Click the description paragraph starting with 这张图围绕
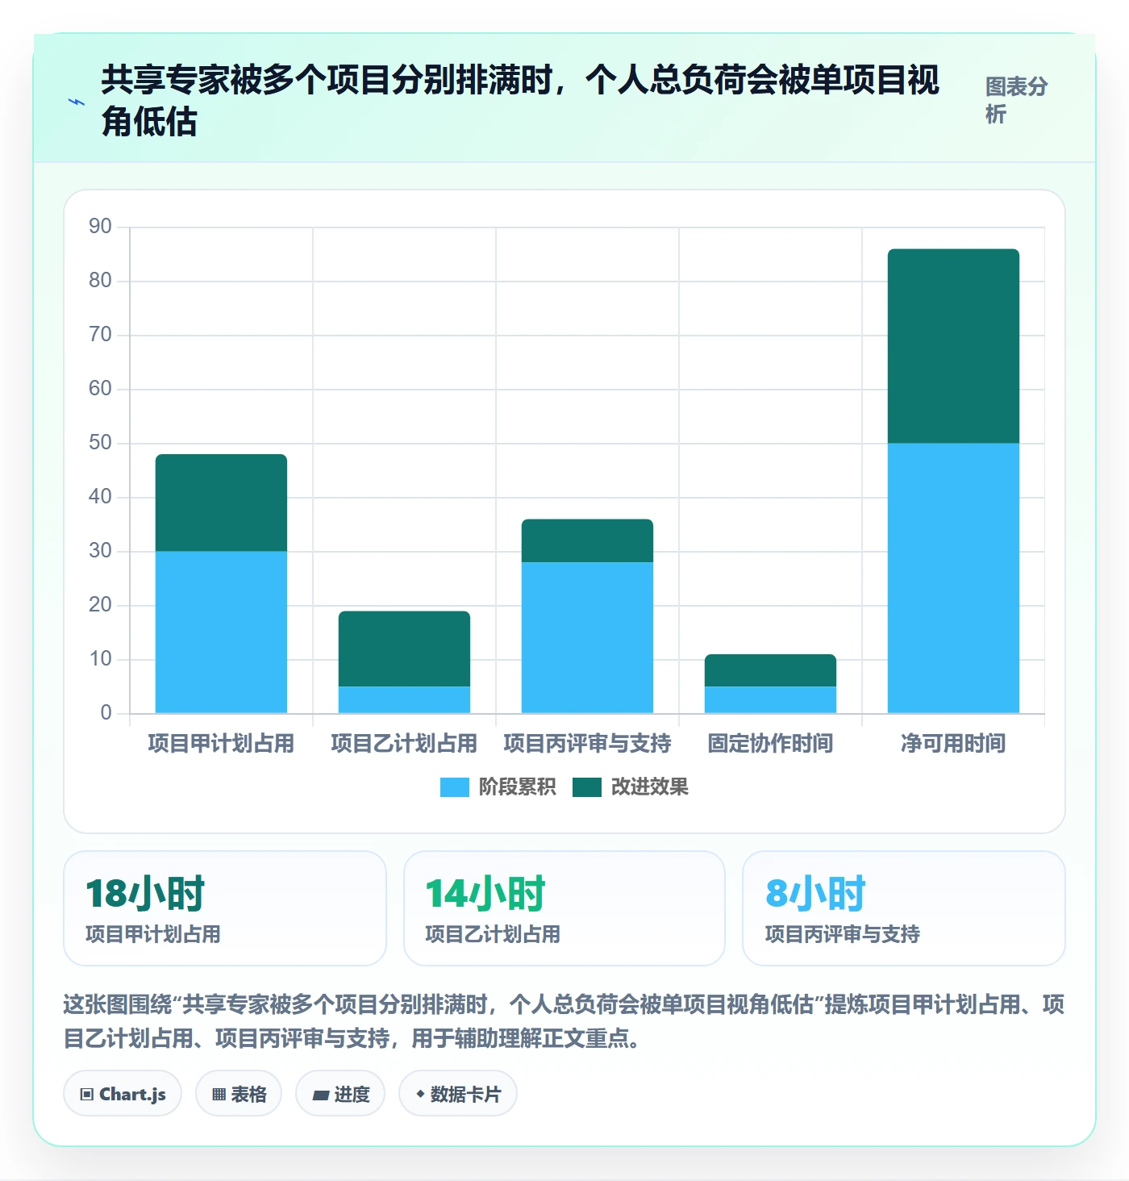Image resolution: width=1129 pixels, height=1181 pixels. (564, 1020)
